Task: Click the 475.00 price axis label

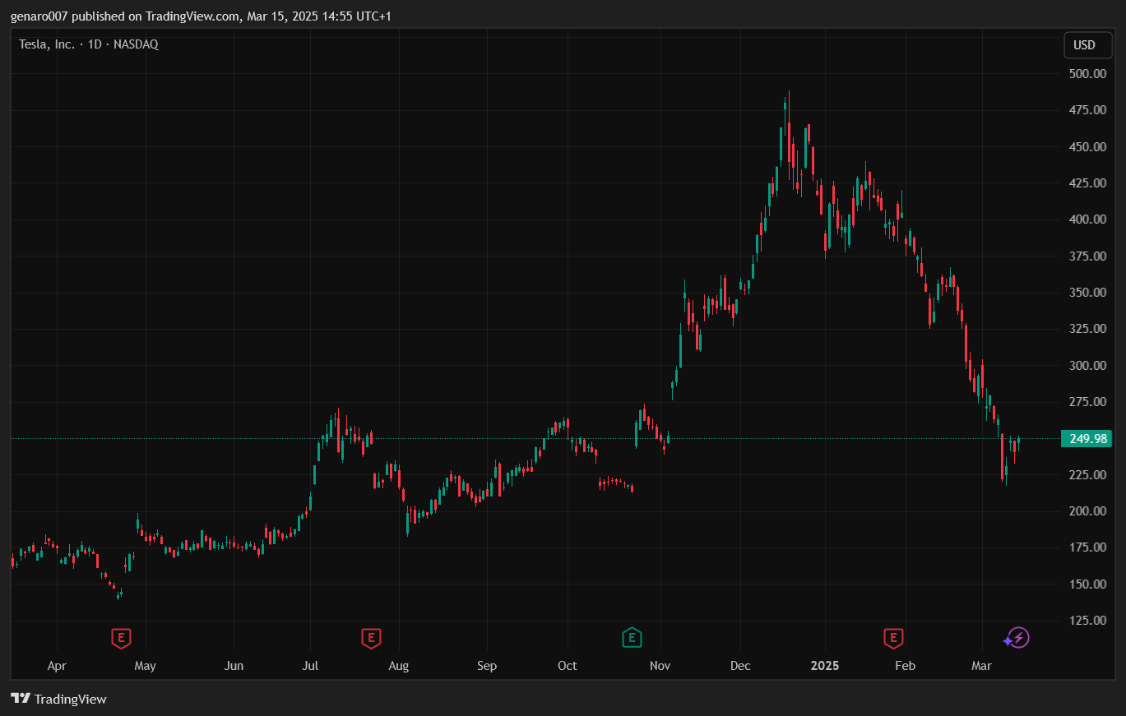Action: 1087,110
